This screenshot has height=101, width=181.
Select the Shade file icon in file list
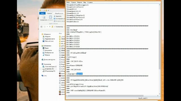click(60, 85)
